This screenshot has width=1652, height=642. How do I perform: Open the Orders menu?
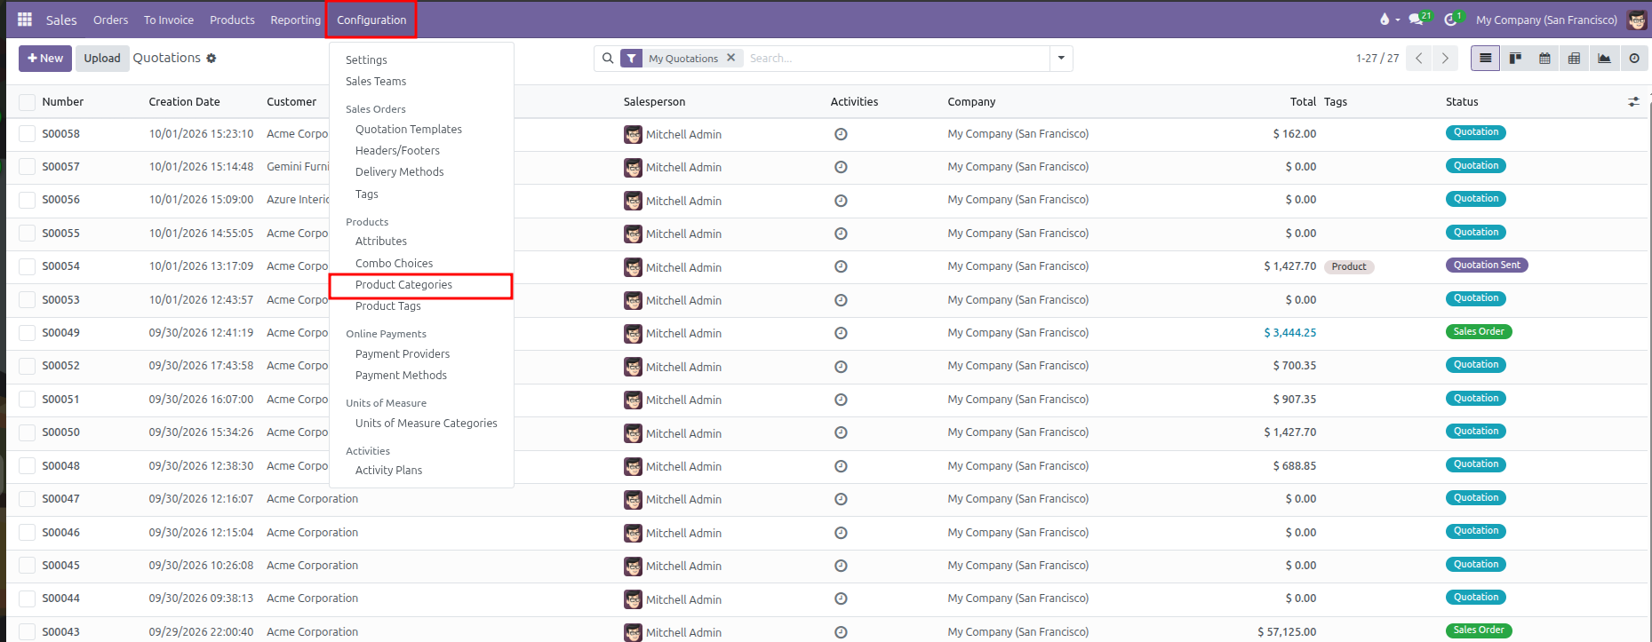point(110,20)
